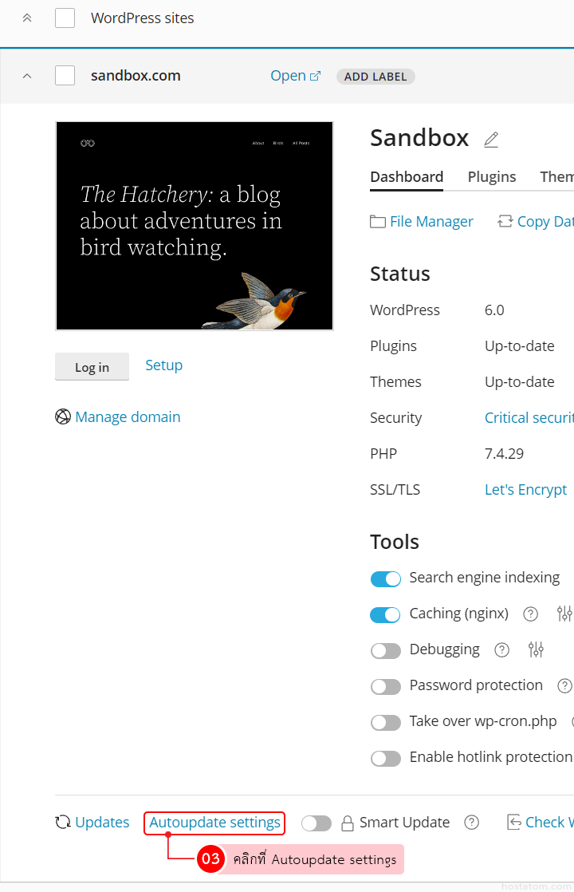
Task: Switch to the Plugins tab
Action: (492, 177)
